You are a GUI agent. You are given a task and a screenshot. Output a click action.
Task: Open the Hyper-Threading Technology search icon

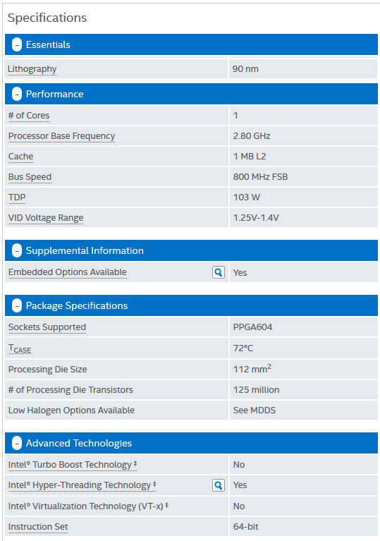coord(219,485)
